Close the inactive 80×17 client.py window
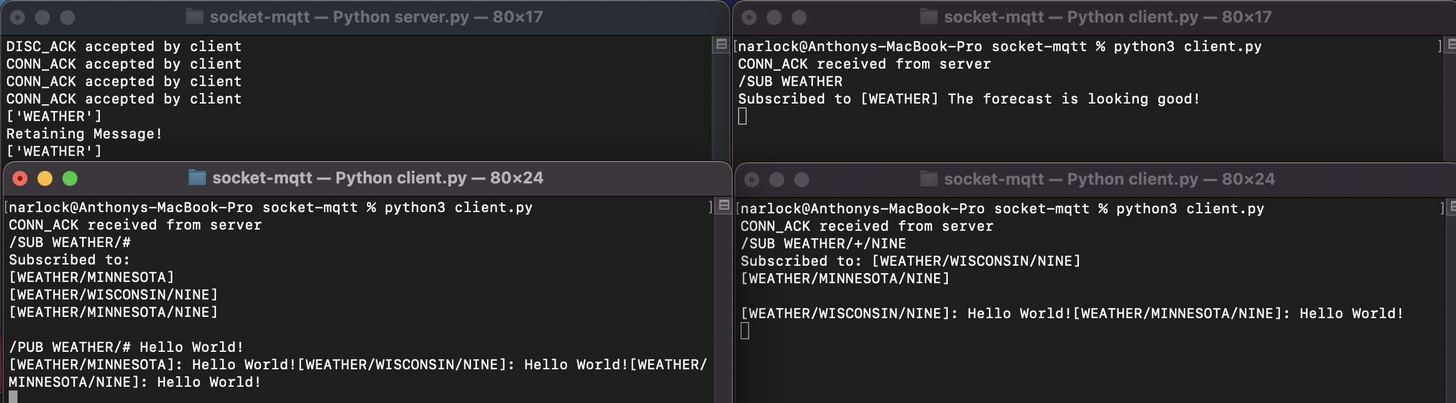The height and width of the screenshot is (403, 1456). coord(749,17)
